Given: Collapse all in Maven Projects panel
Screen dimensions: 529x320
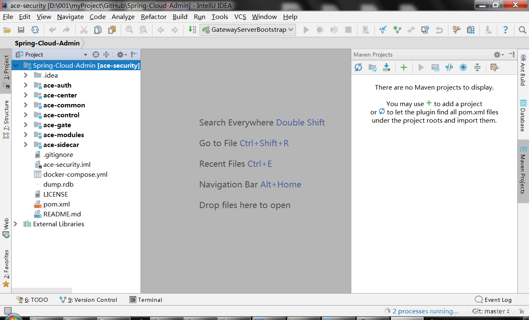Looking at the screenshot, I should [477, 67].
